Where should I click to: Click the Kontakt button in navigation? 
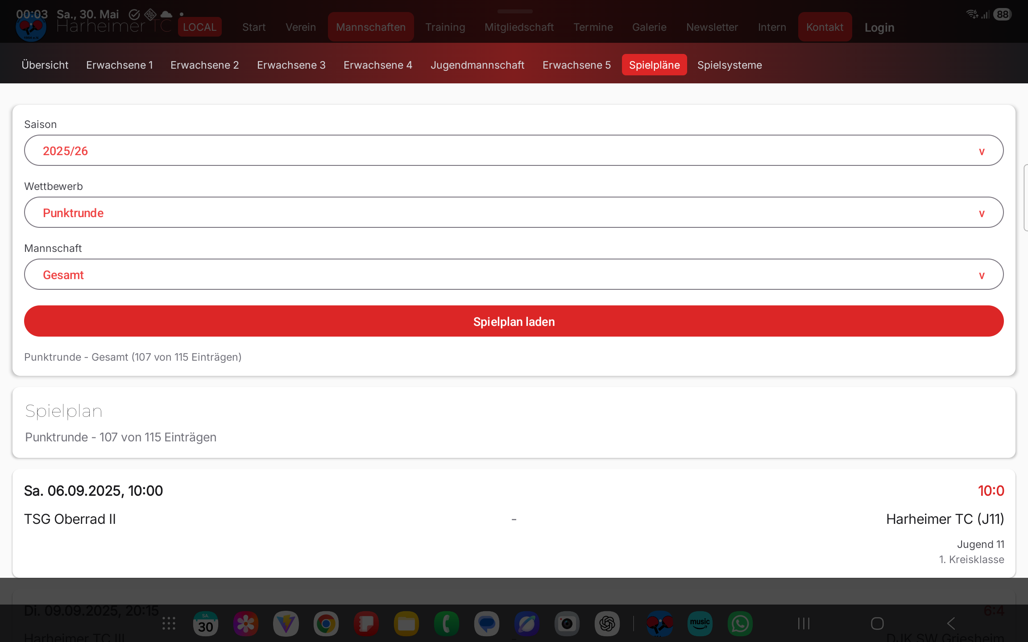(825, 27)
